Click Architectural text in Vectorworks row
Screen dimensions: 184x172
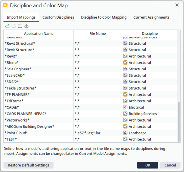[140, 120]
